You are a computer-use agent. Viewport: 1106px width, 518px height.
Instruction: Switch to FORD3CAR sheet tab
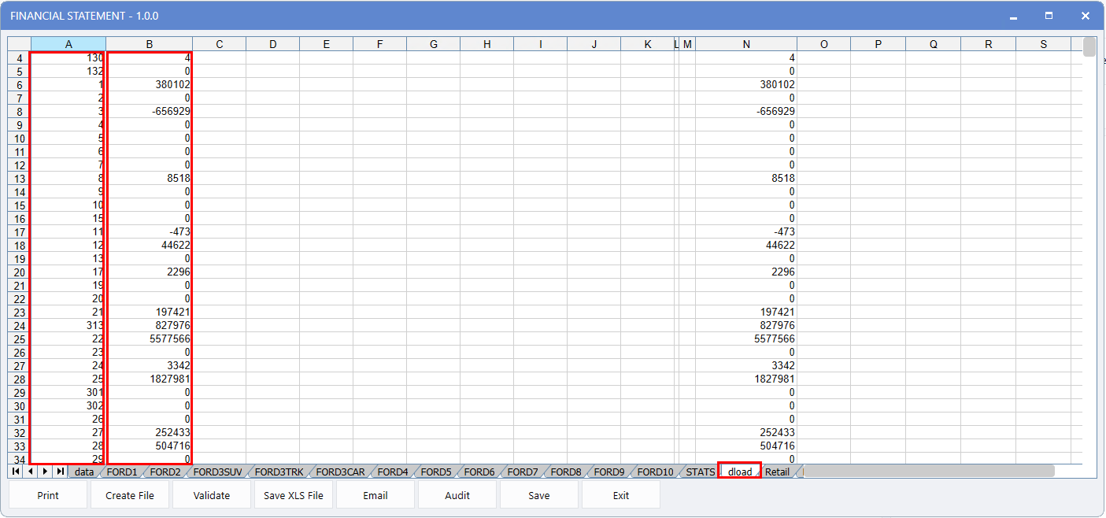click(x=341, y=472)
